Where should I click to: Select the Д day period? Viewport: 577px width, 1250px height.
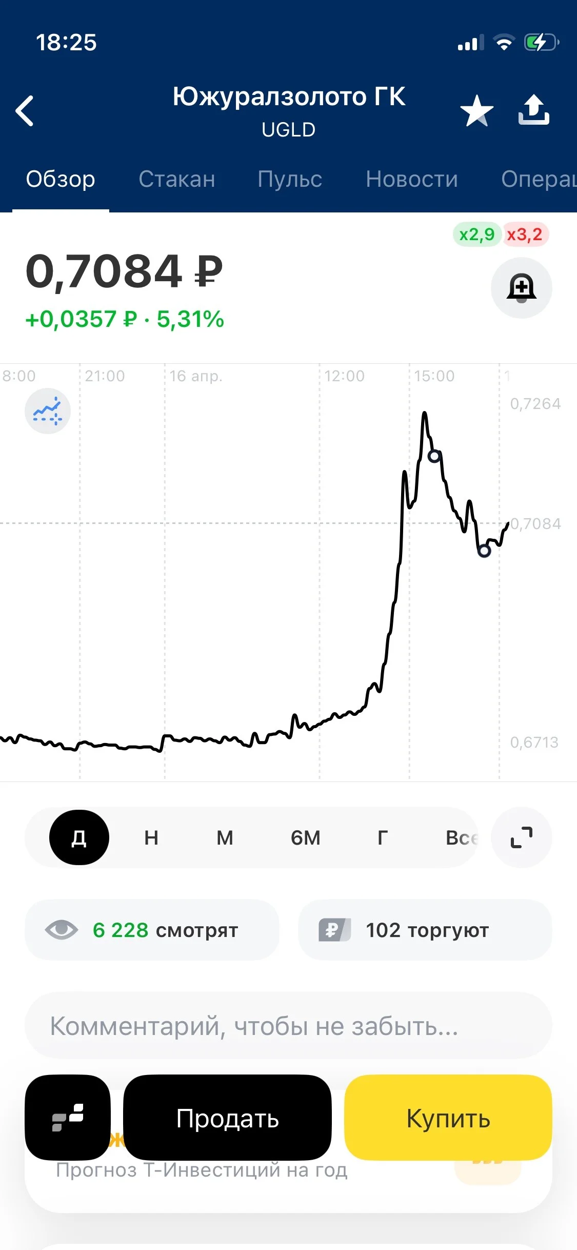[79, 837]
